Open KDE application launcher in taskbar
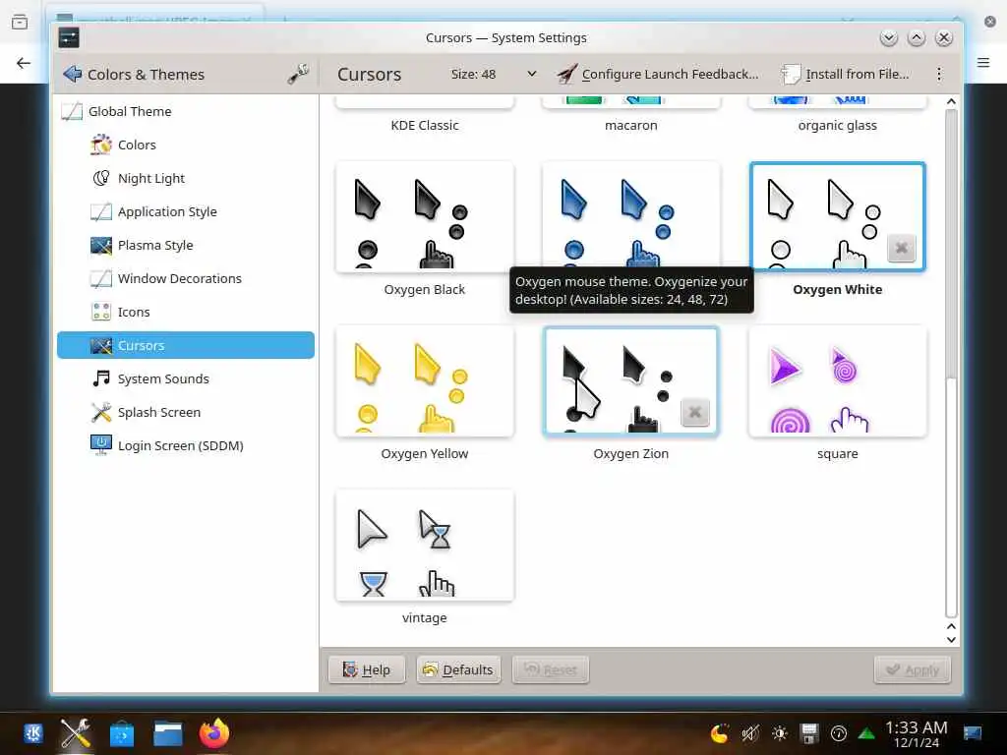1007x755 pixels. pyautogui.click(x=33, y=733)
